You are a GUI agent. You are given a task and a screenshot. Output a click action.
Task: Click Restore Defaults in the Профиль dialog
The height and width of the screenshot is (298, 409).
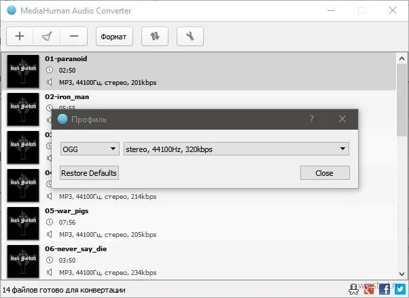[x=89, y=173]
